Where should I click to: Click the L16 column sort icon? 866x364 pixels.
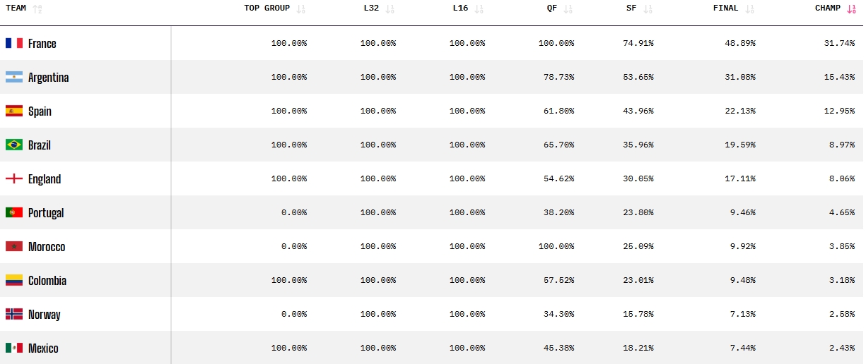(479, 9)
